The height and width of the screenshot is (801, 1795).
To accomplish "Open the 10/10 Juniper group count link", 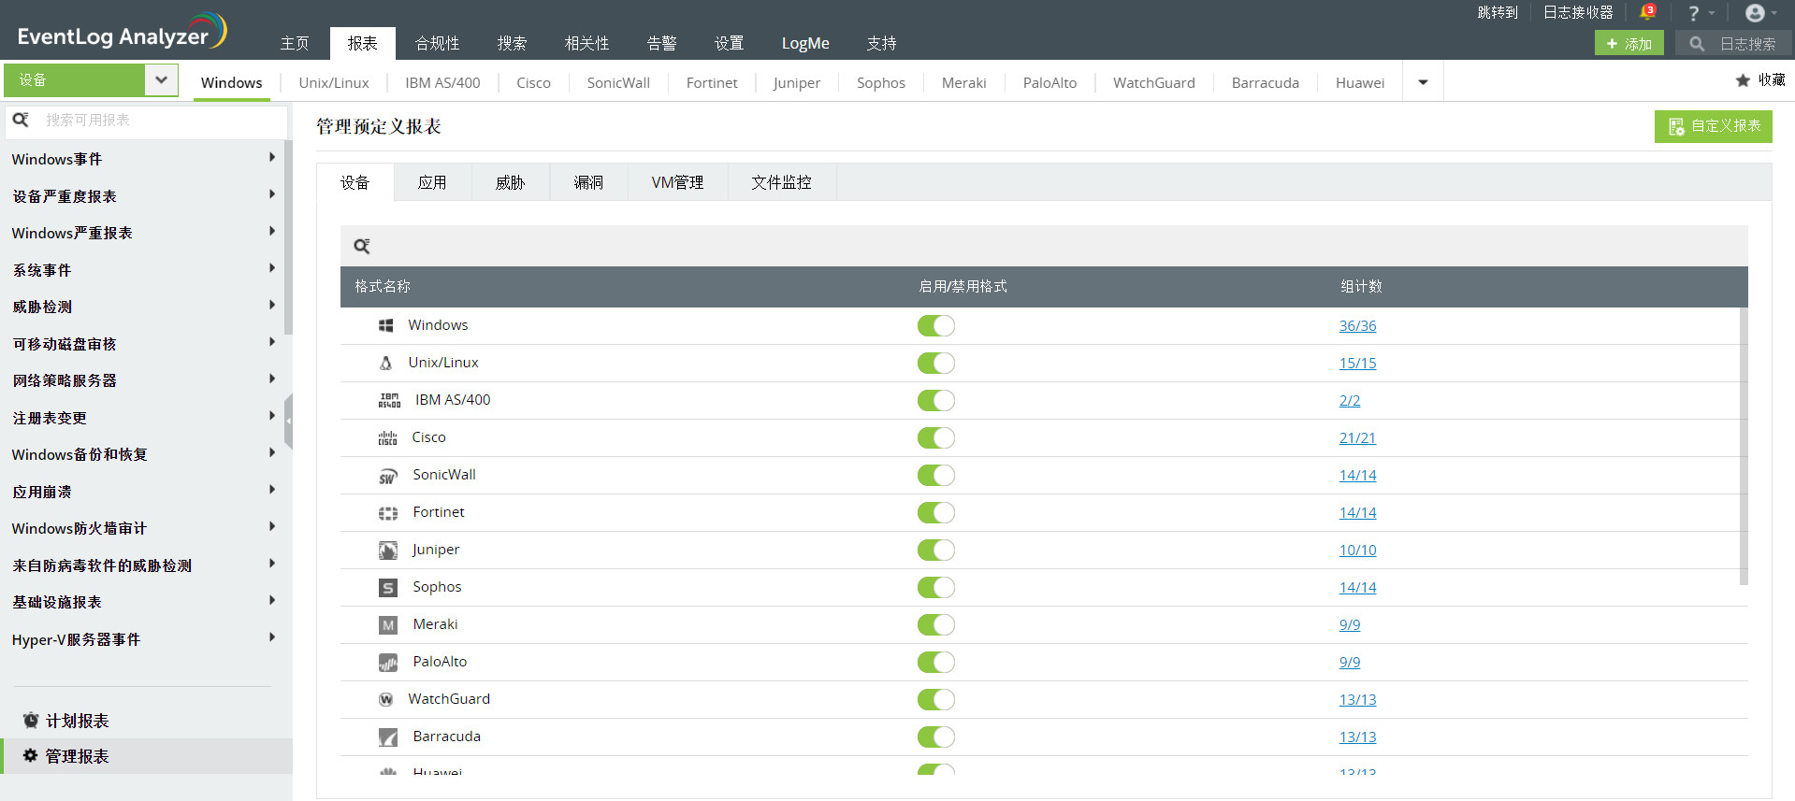I will [x=1357, y=550].
